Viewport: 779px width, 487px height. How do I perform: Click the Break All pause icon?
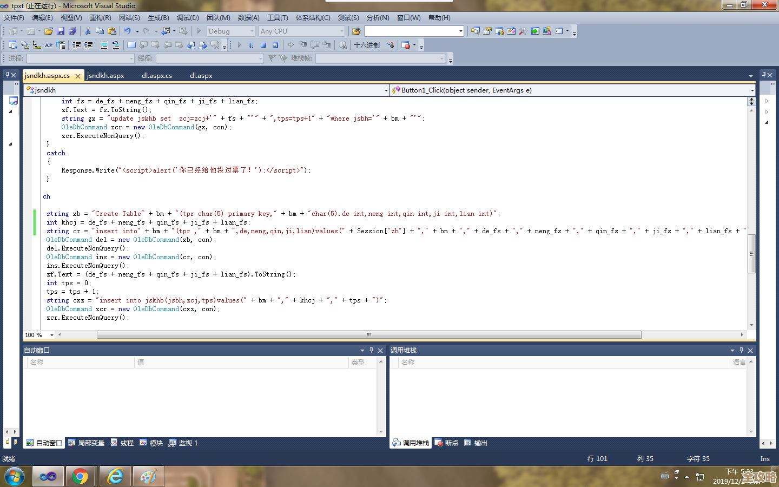coord(252,45)
